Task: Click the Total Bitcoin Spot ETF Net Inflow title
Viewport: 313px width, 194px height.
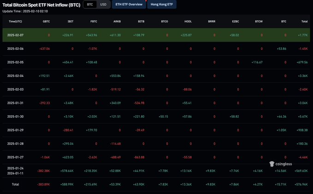Action: point(41,4)
